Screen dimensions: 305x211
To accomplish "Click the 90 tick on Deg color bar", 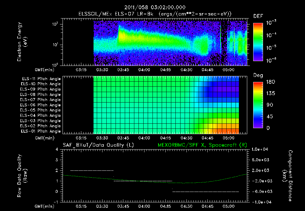I will click(270, 105).
